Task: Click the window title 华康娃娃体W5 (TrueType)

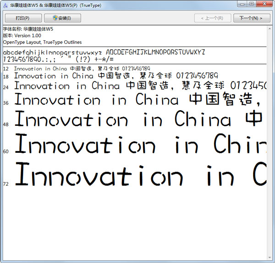Action: click(x=55, y=5)
